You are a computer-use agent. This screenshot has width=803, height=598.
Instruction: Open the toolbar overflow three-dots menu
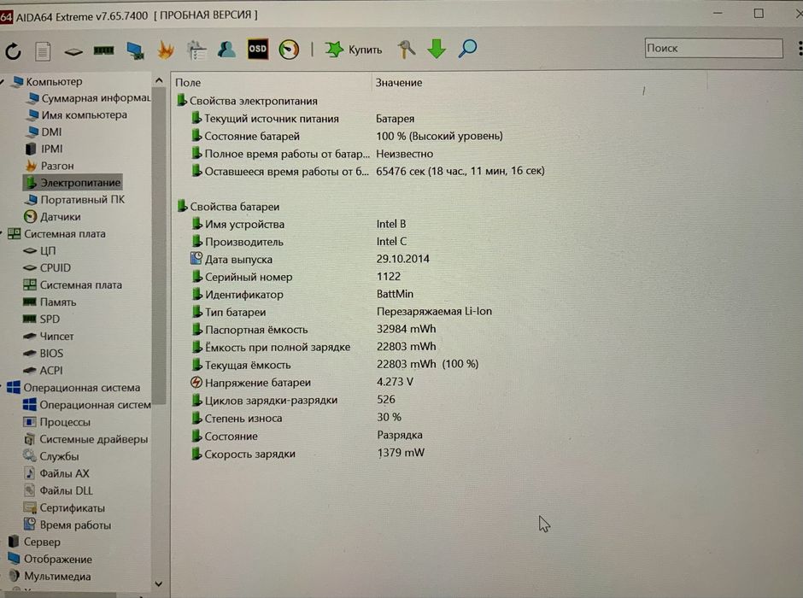800,48
